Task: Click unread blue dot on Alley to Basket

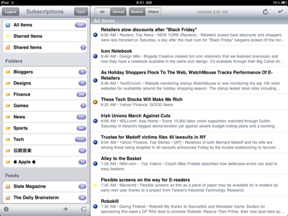Action: [95, 164]
